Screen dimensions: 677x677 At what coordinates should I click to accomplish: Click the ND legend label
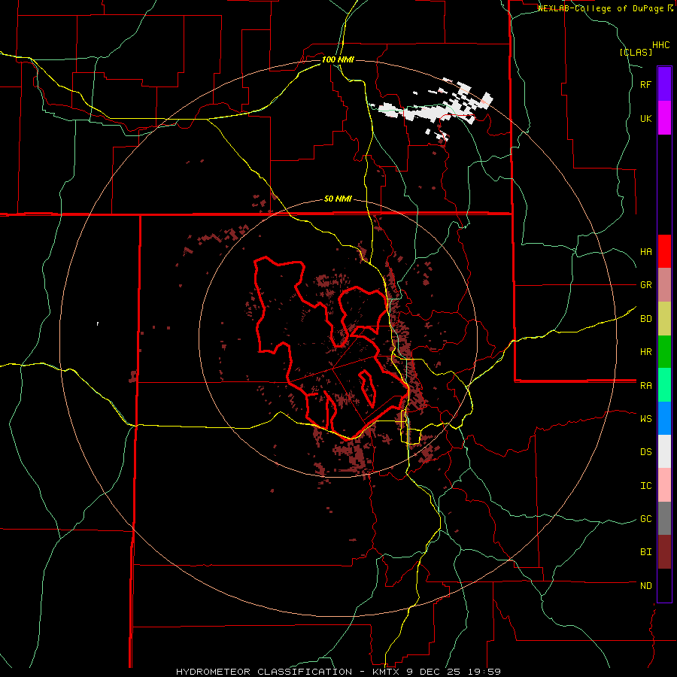(x=646, y=586)
